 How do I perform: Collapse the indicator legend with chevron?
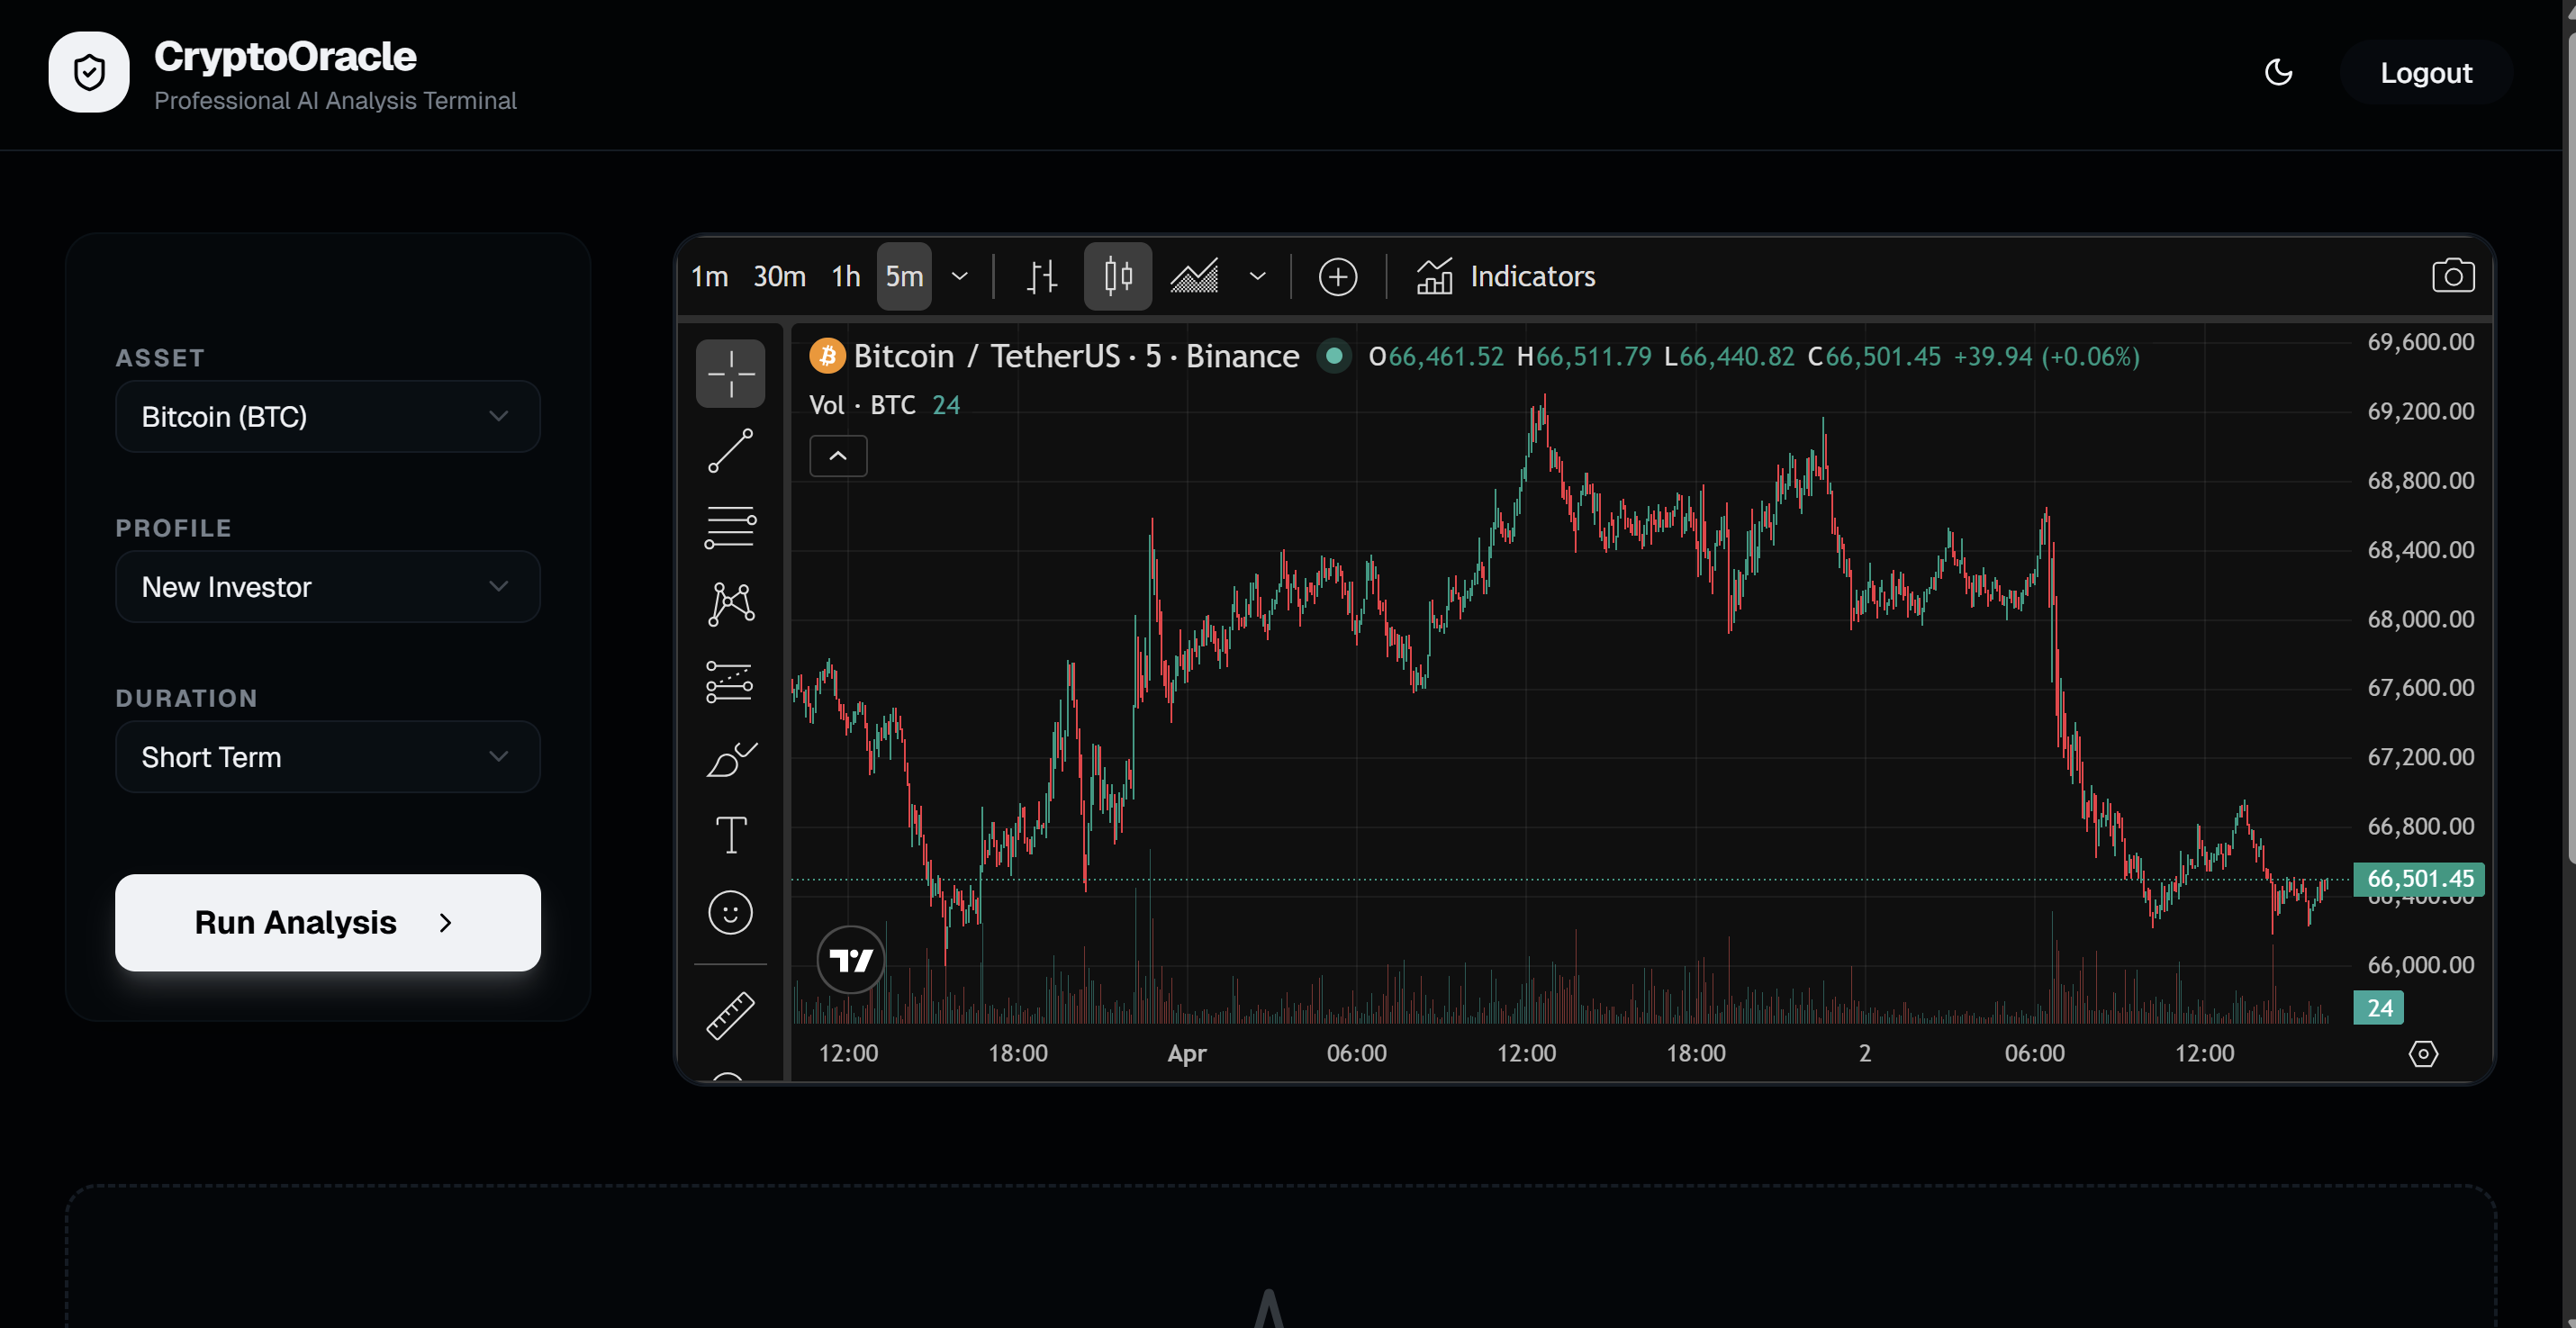coord(837,456)
